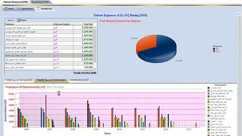Select the Tickets over years lower tab

[51, 80]
